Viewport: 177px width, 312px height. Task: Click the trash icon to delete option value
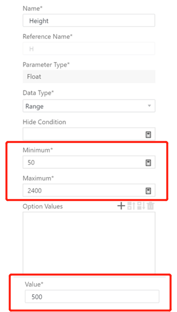151,206
